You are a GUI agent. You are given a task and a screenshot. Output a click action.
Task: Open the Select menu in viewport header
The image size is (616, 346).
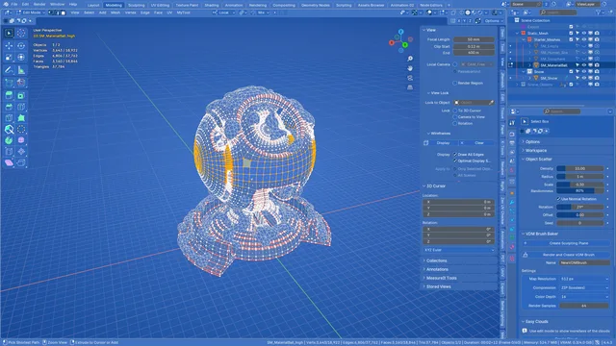(x=89, y=12)
